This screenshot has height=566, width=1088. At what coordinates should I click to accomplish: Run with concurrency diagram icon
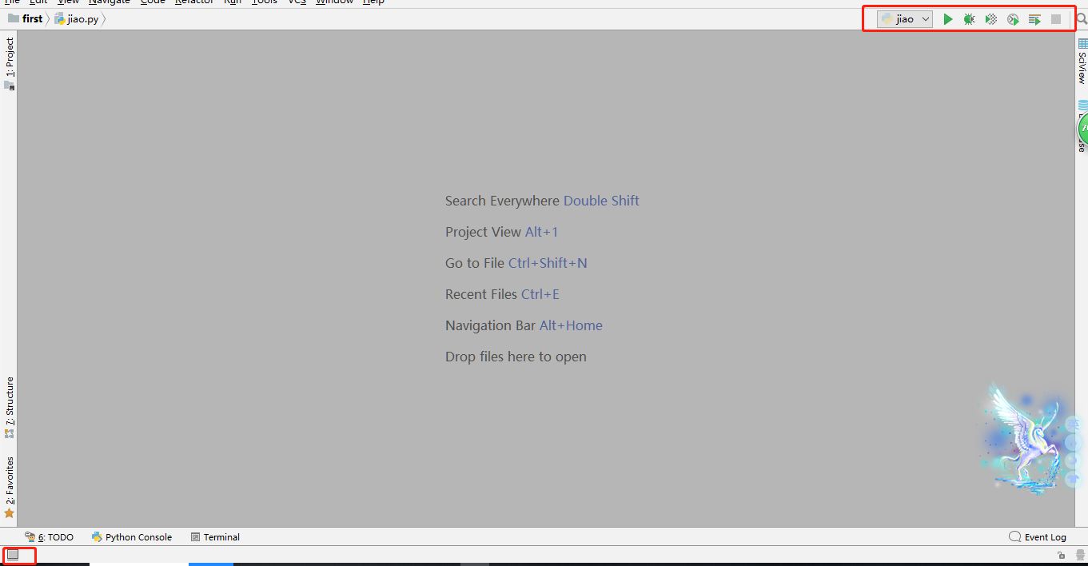[x=1034, y=19]
